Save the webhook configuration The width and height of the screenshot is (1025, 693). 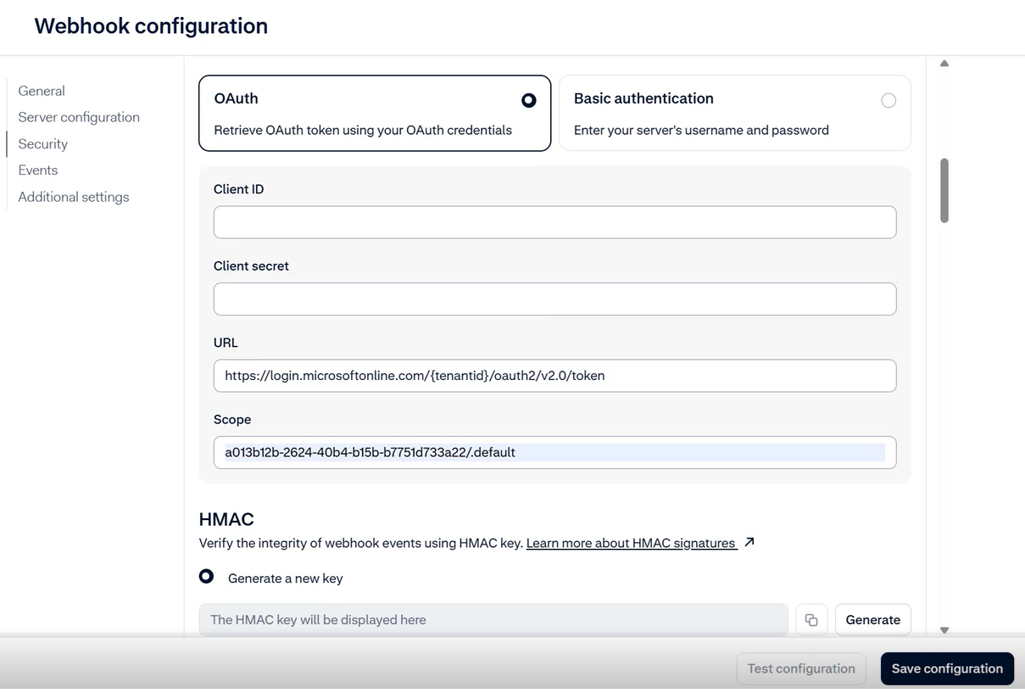point(947,668)
